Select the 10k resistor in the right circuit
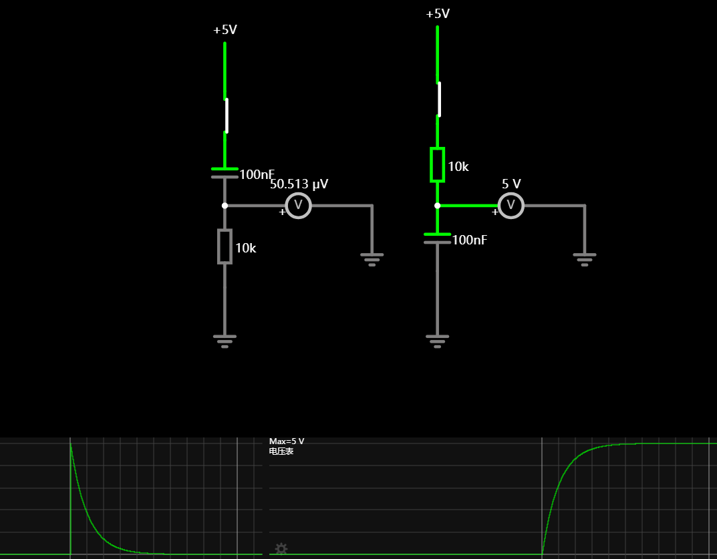717x559 pixels. click(437, 164)
